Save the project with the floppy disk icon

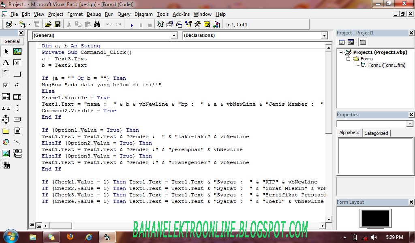(57, 25)
